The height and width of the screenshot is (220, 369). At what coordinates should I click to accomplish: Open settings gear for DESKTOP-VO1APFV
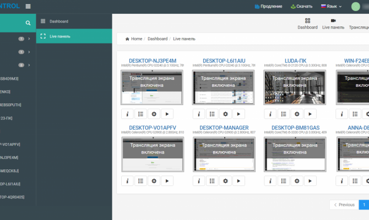pos(154,181)
